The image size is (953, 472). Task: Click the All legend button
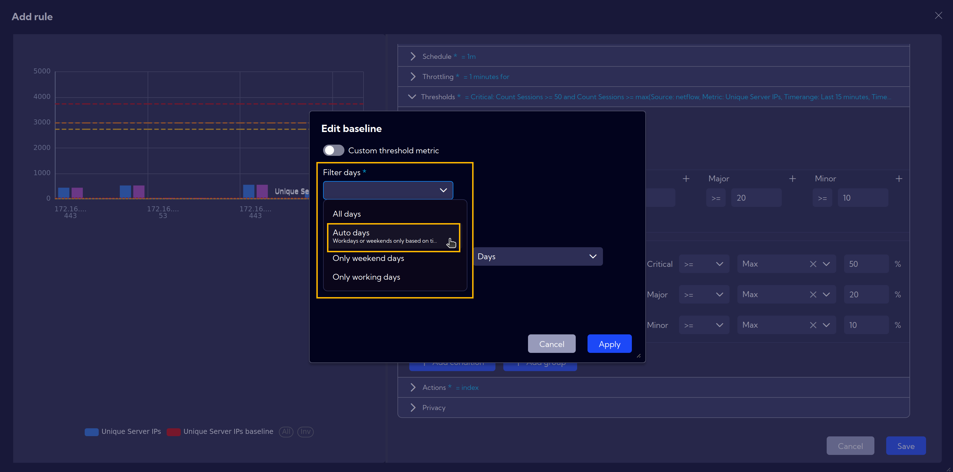(x=286, y=432)
